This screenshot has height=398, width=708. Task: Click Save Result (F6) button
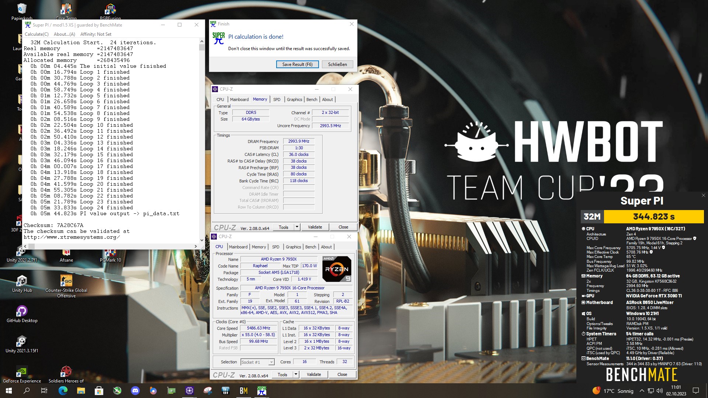coord(297,64)
